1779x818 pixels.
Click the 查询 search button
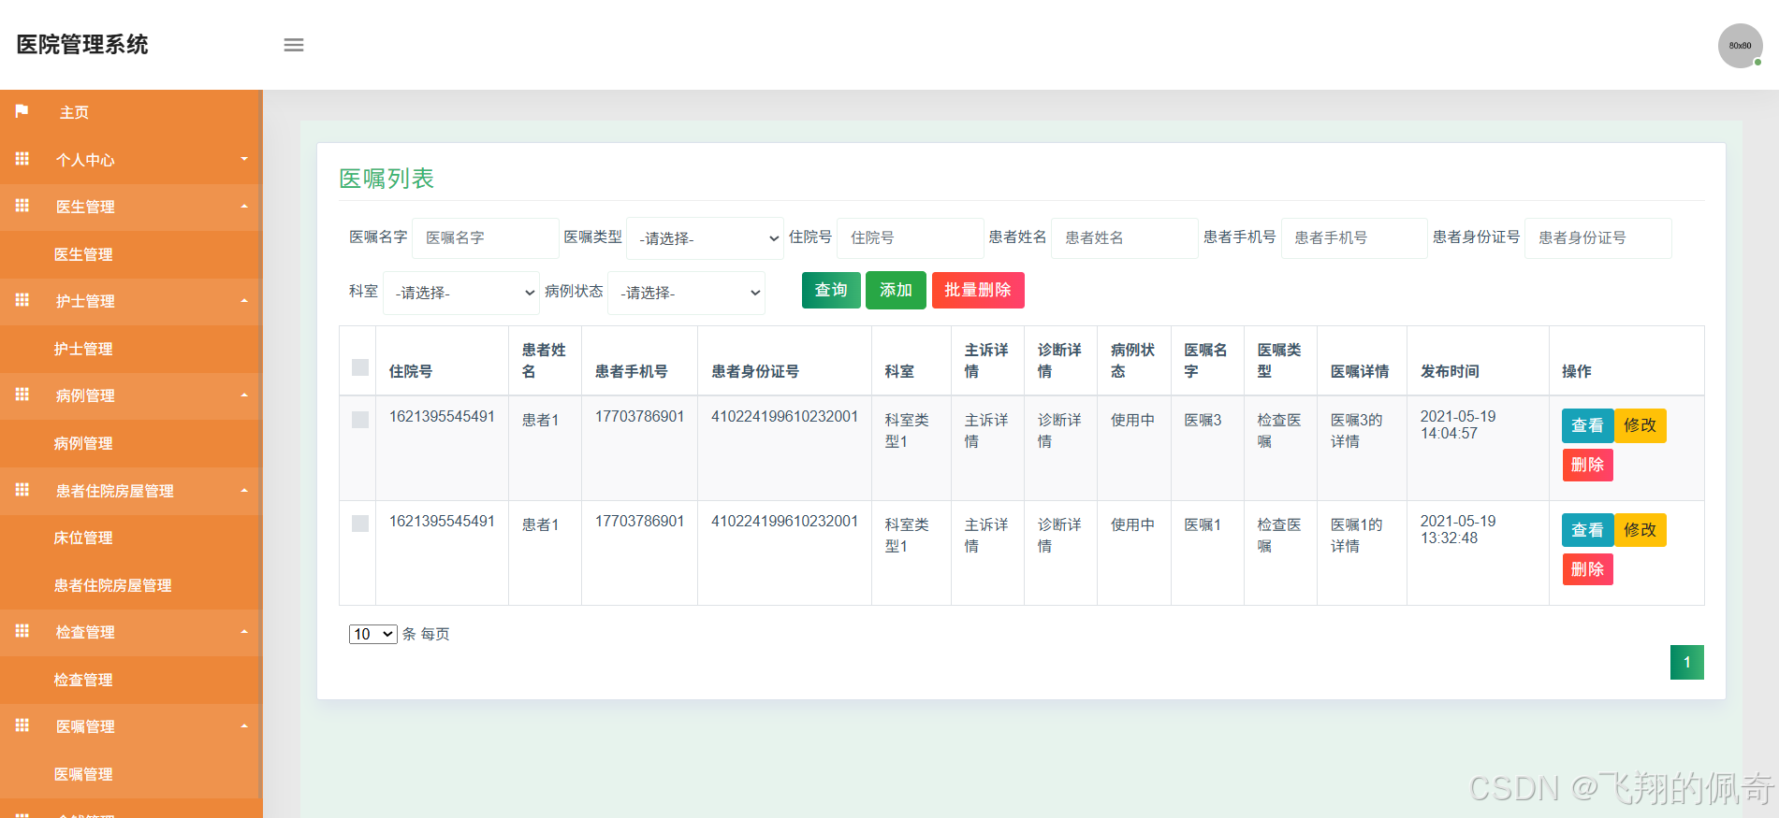(x=831, y=290)
